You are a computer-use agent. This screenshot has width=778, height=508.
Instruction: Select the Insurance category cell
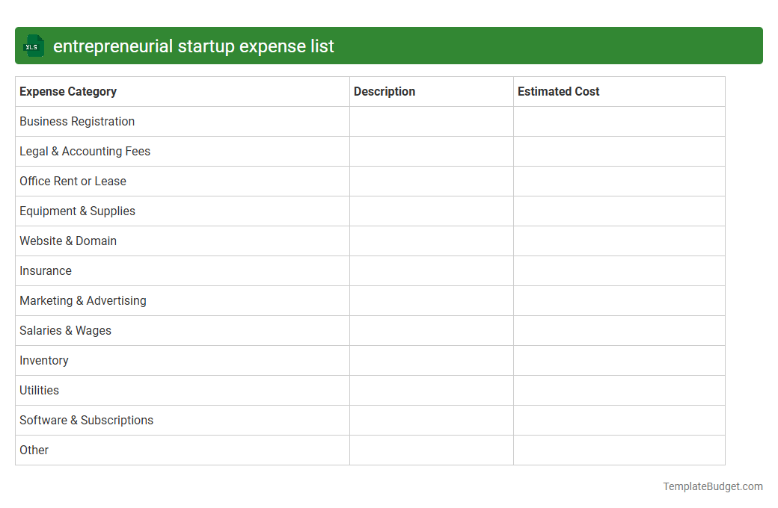[45, 270]
